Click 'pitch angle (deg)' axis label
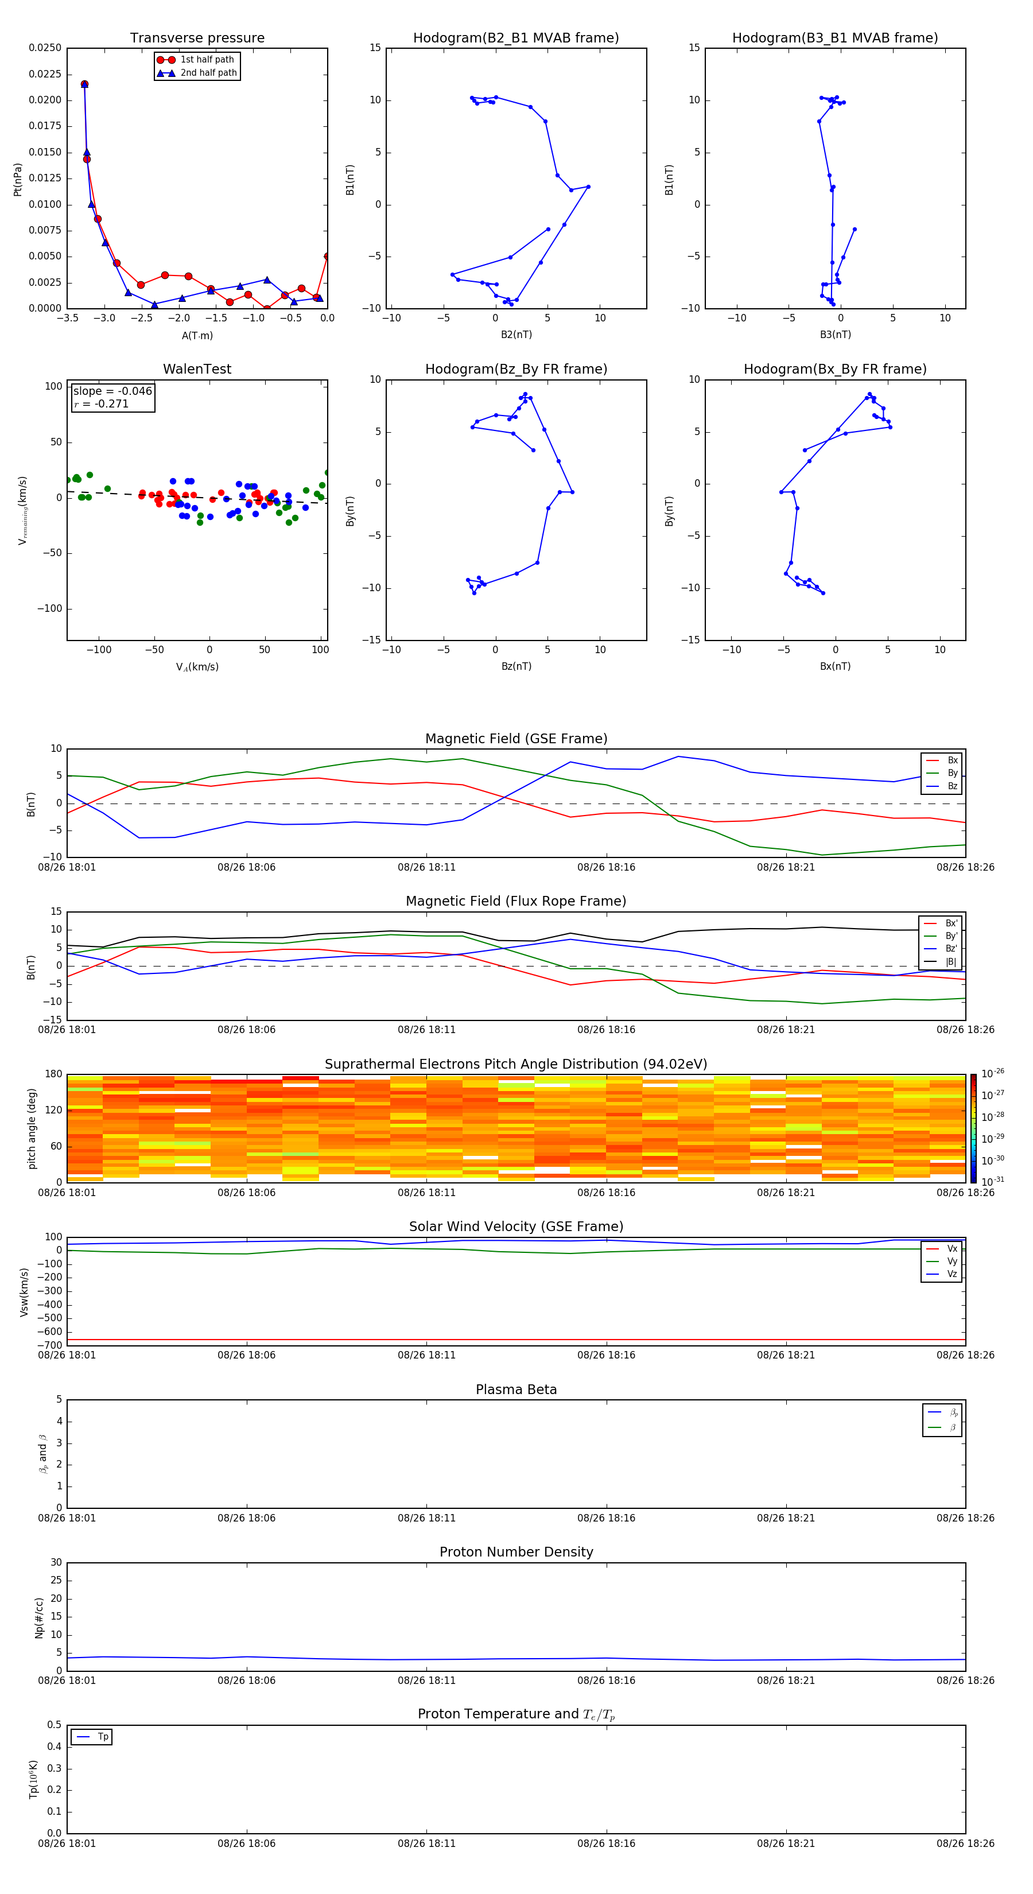Image resolution: width=1033 pixels, height=1894 pixels. pyautogui.click(x=32, y=1128)
